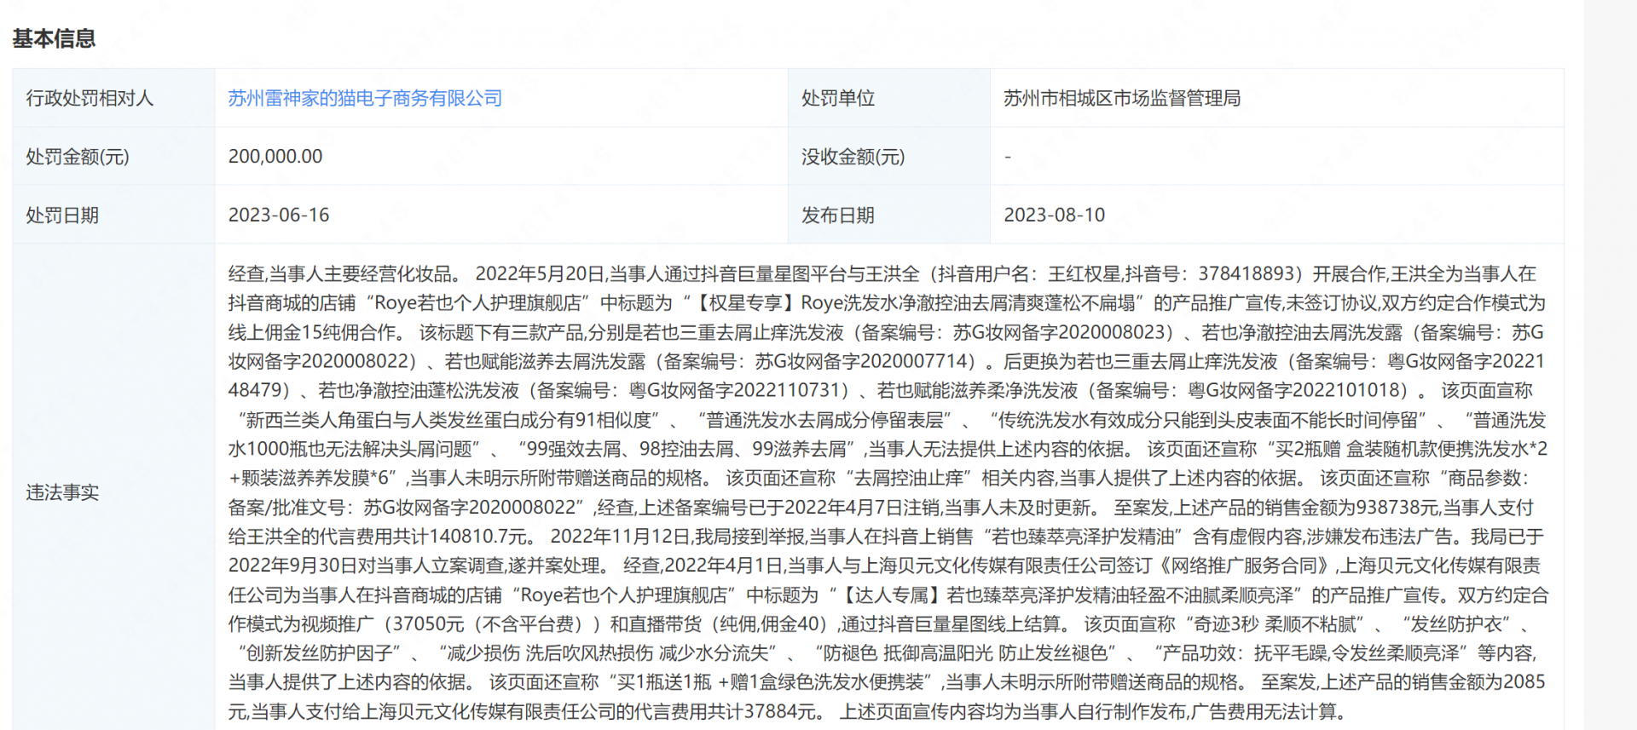Image resolution: width=1637 pixels, height=730 pixels.
Task: Click the 处罚金额(元) label
Action: coord(78,157)
